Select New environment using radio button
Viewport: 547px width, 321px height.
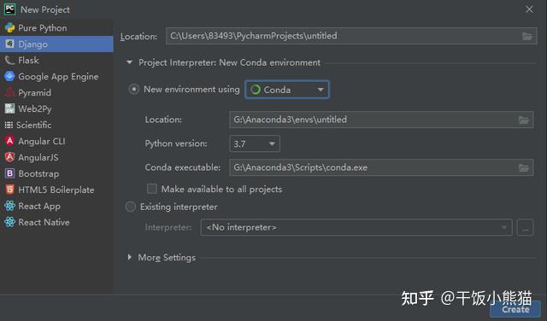tap(134, 90)
